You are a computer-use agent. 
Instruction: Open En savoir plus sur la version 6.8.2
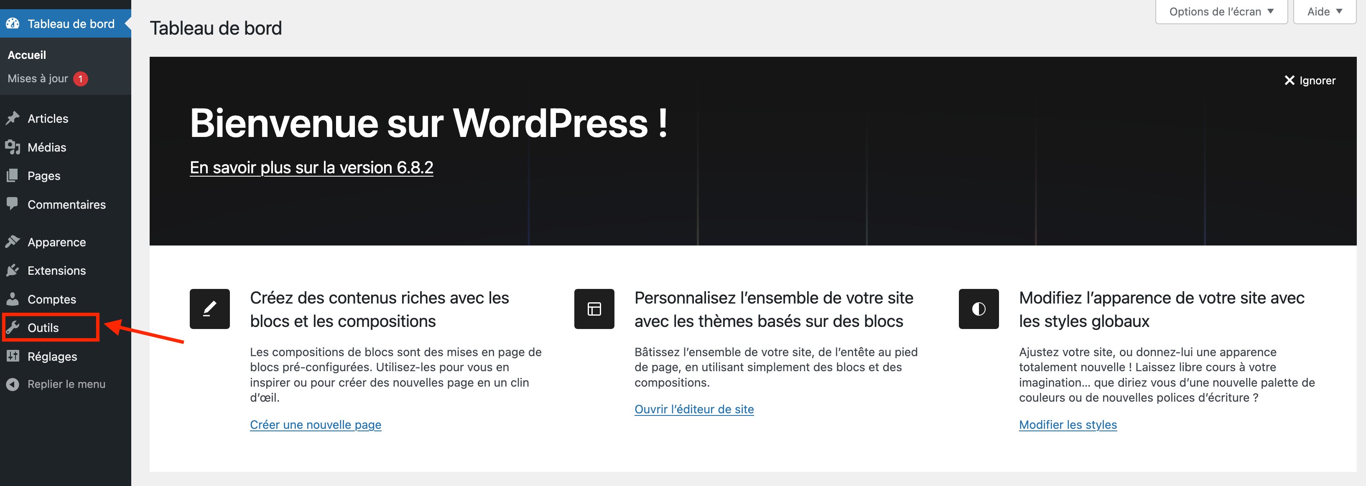point(311,167)
